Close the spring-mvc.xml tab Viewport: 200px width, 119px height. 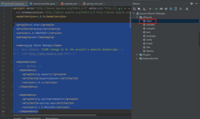tap(105, 4)
